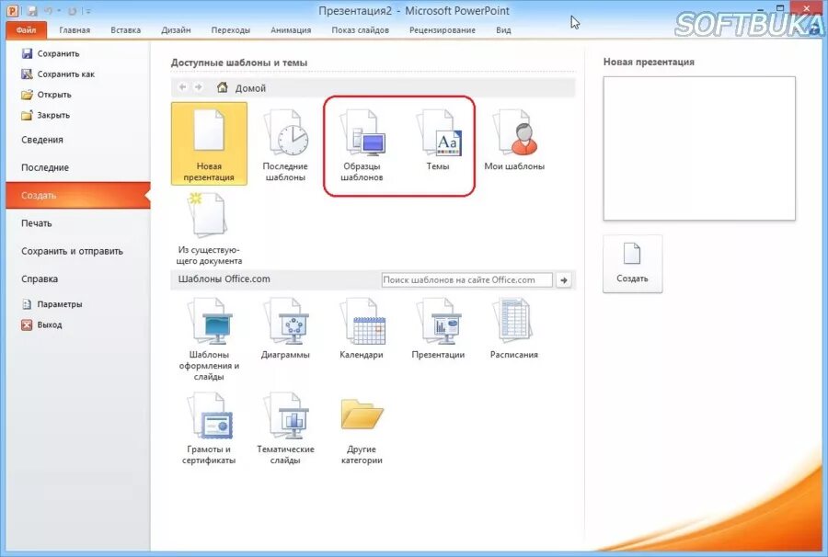This screenshot has height=557, width=828.
Task: Click the redo icon in quick access toolbar
Action: click(x=73, y=10)
